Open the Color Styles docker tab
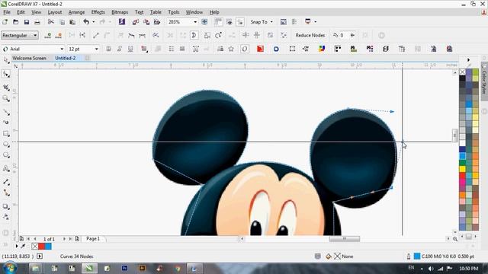This screenshot has width=488, height=274. coord(484,81)
